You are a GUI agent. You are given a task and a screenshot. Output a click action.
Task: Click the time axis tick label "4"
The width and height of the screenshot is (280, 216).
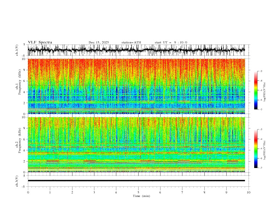point(116,192)
